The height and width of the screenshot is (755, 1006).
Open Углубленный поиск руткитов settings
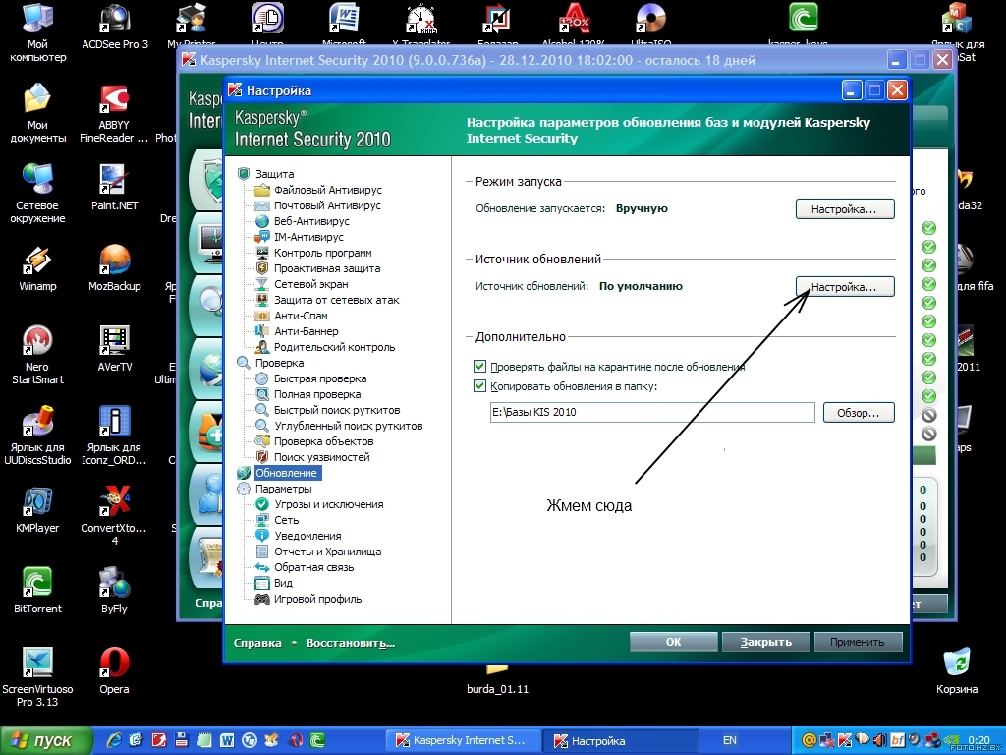pos(349,426)
